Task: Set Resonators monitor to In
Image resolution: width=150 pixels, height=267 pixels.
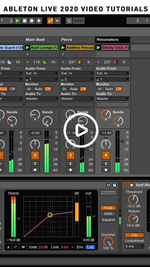Action: [x=100, y=89]
